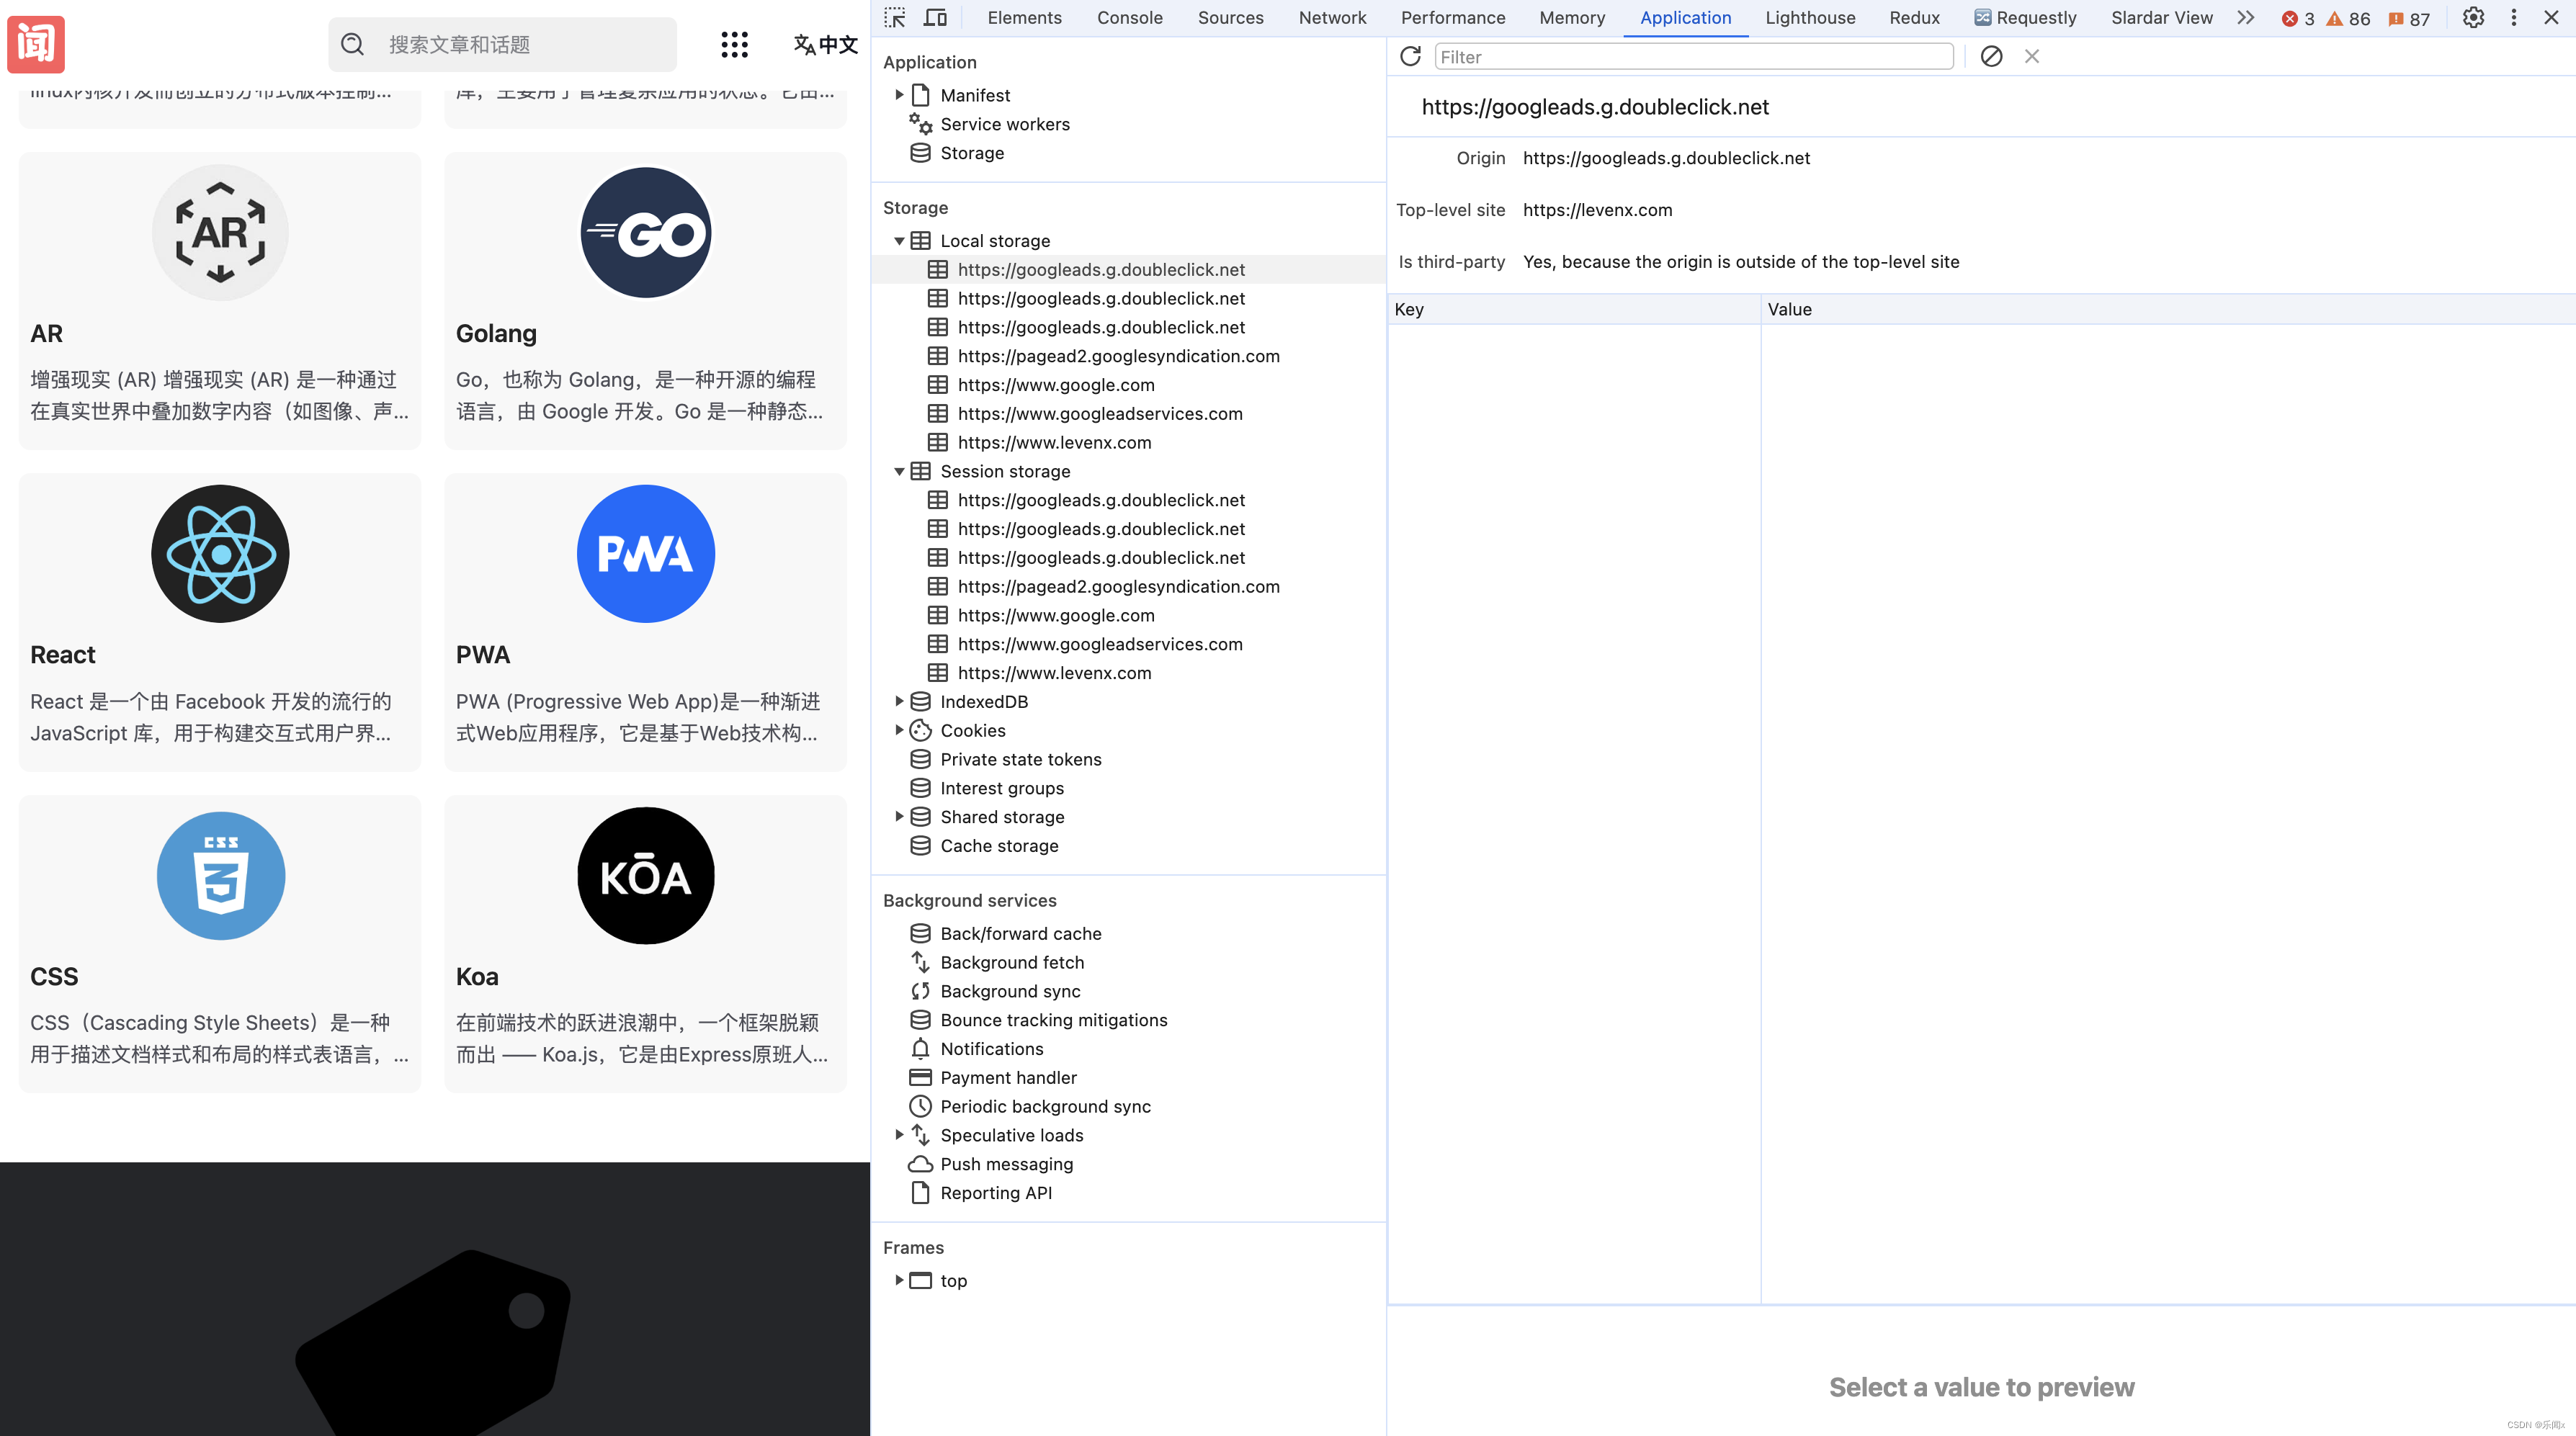2576x1436 pixels.
Task: Open the React topic title
Action: coord(63,655)
